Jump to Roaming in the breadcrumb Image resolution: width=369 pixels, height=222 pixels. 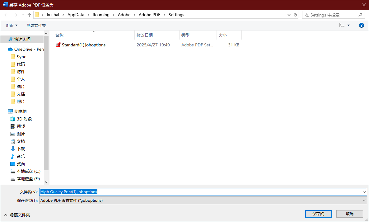click(101, 15)
